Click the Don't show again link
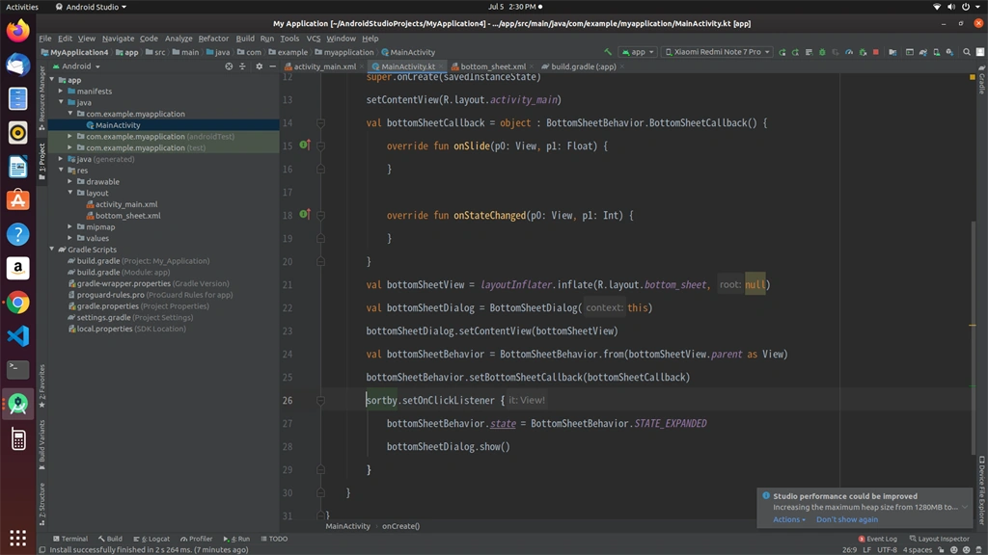The image size is (988, 555). [x=847, y=519]
